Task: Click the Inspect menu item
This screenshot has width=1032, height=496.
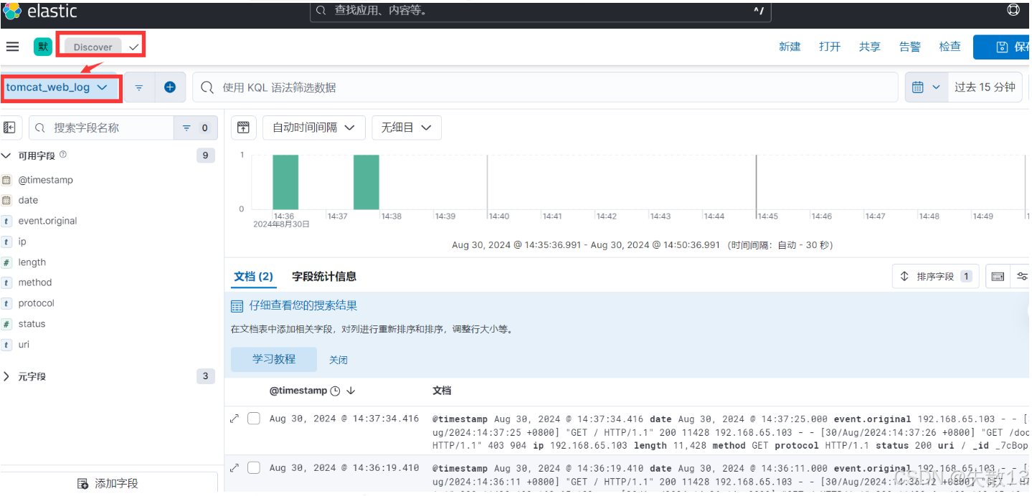Action: click(x=950, y=47)
